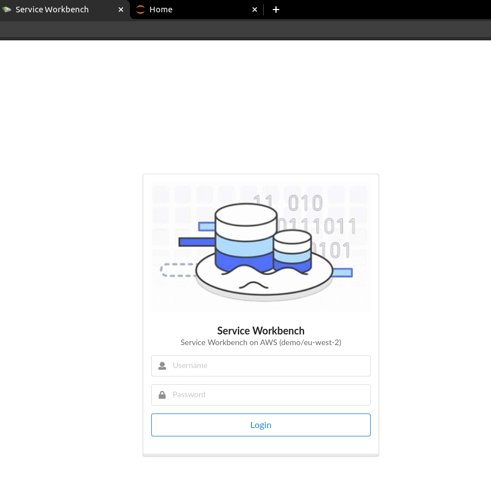The width and height of the screenshot is (491, 479).
Task: Switch to the Home browser tab
Action: (197, 10)
